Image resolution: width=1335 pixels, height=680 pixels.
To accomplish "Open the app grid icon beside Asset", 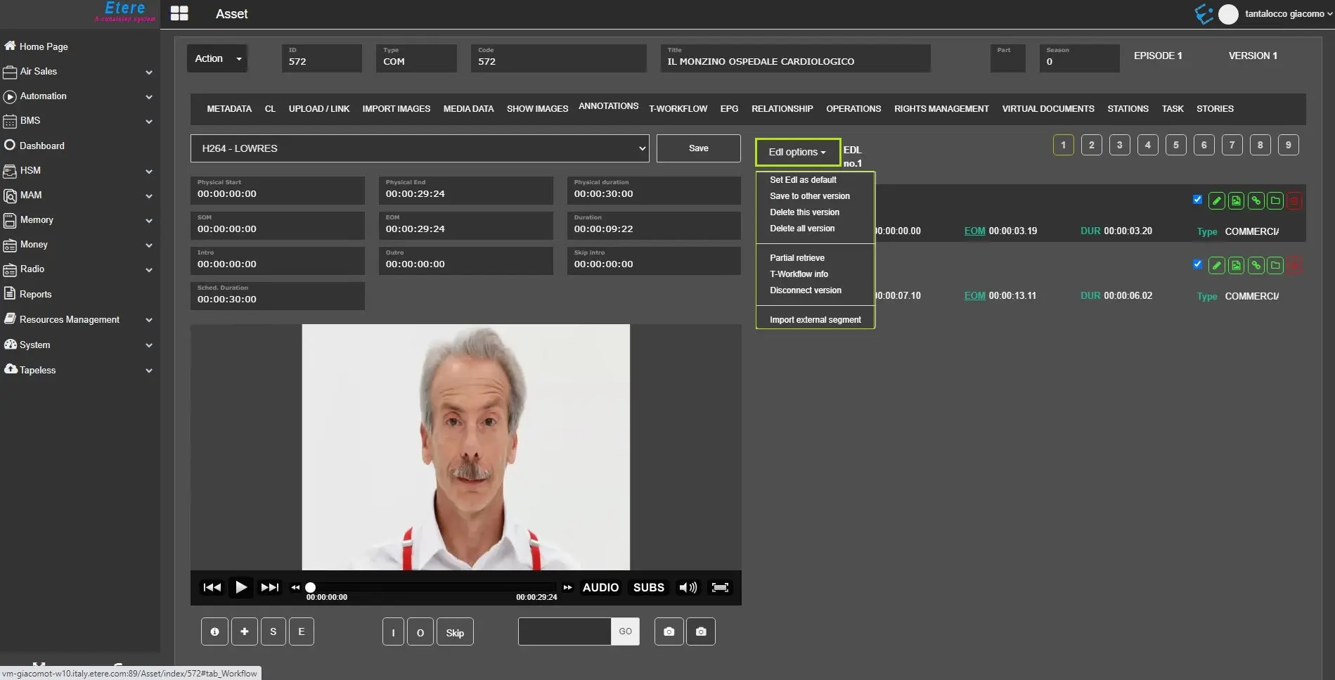I will coord(179,13).
